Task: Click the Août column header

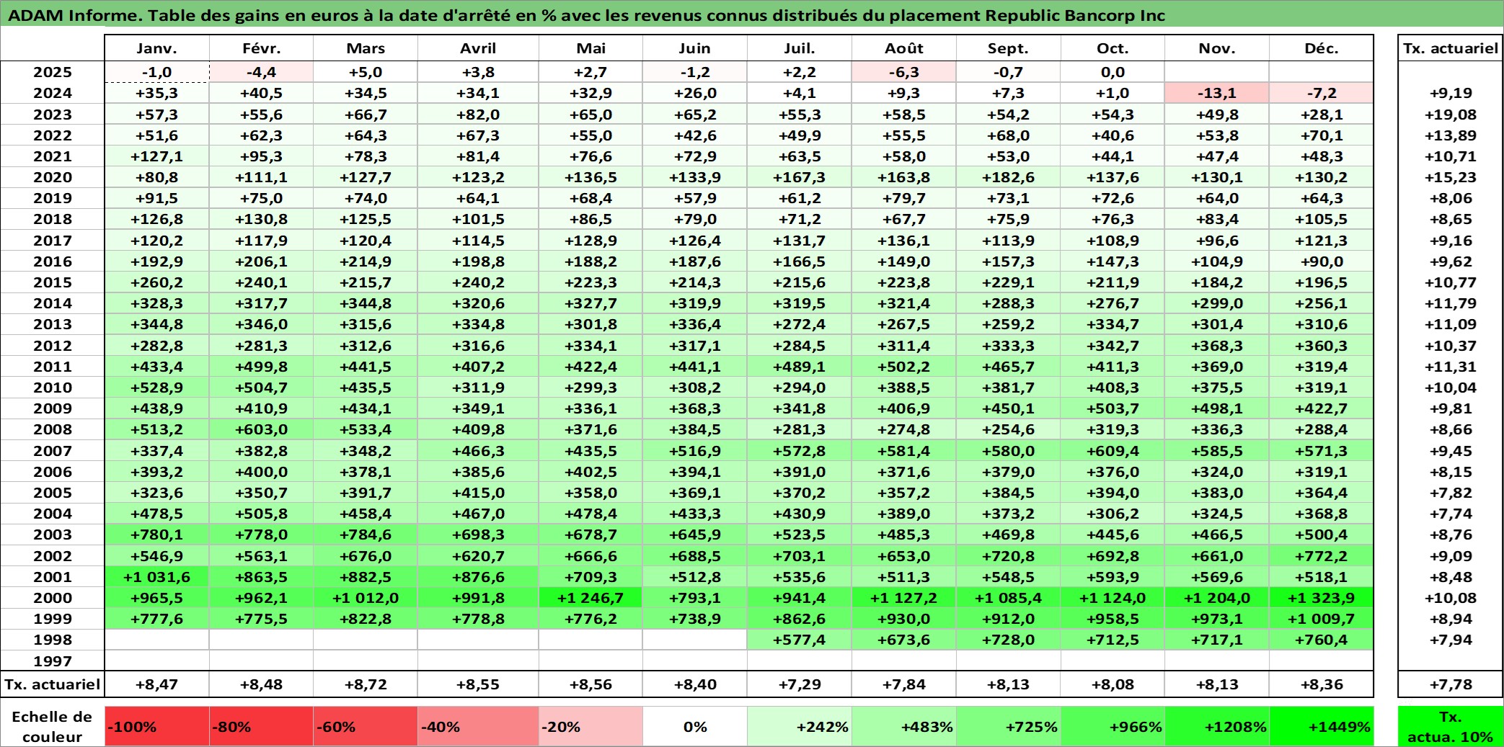Action: pyautogui.click(x=904, y=48)
